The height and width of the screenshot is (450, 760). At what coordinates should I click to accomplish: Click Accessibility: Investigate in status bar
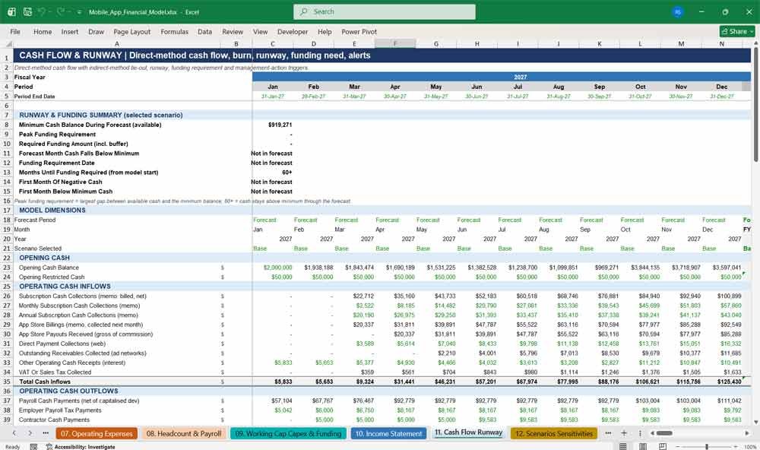coord(81,447)
